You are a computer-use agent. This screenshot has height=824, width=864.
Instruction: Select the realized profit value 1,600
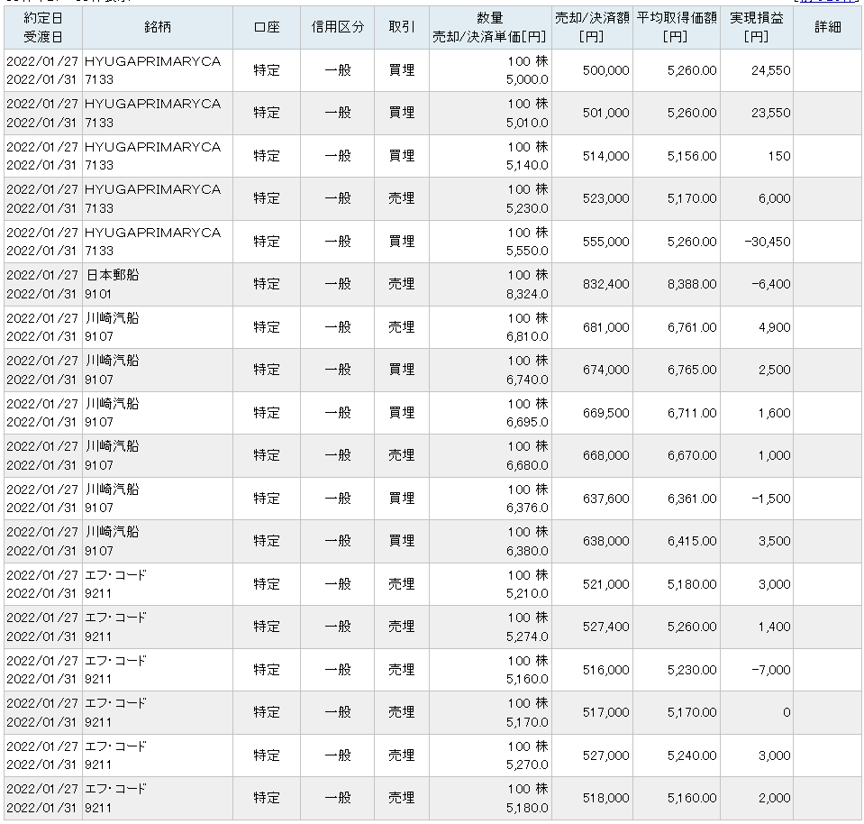pos(774,413)
